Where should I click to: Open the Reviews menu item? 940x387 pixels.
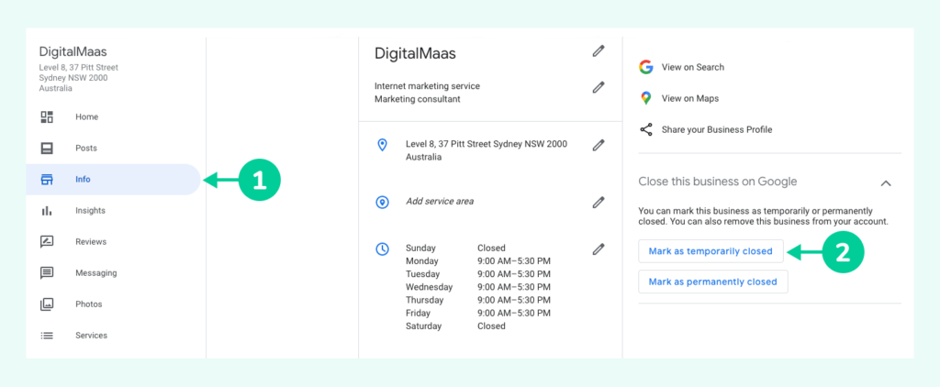(x=113, y=241)
